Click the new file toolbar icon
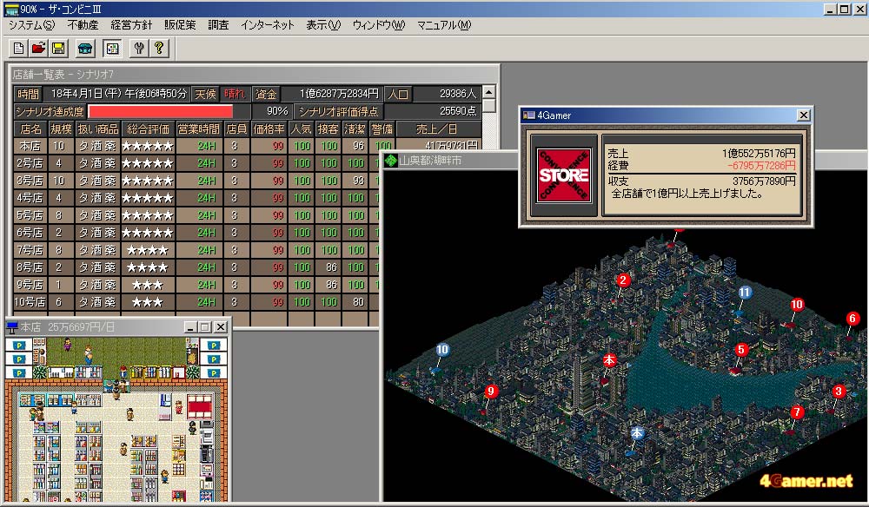Screen dimensions: 869x507 19,48
